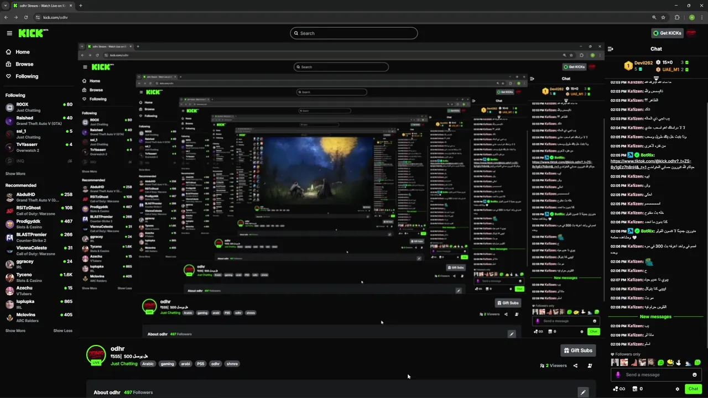Click the odhr channel avatar with LIVE badge

coord(96,355)
